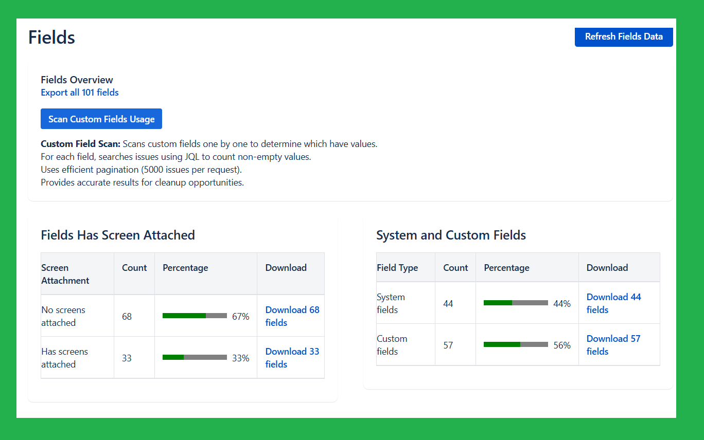Click the Fields Overview heading
Viewport: 704px width, 440px height.
coord(77,80)
